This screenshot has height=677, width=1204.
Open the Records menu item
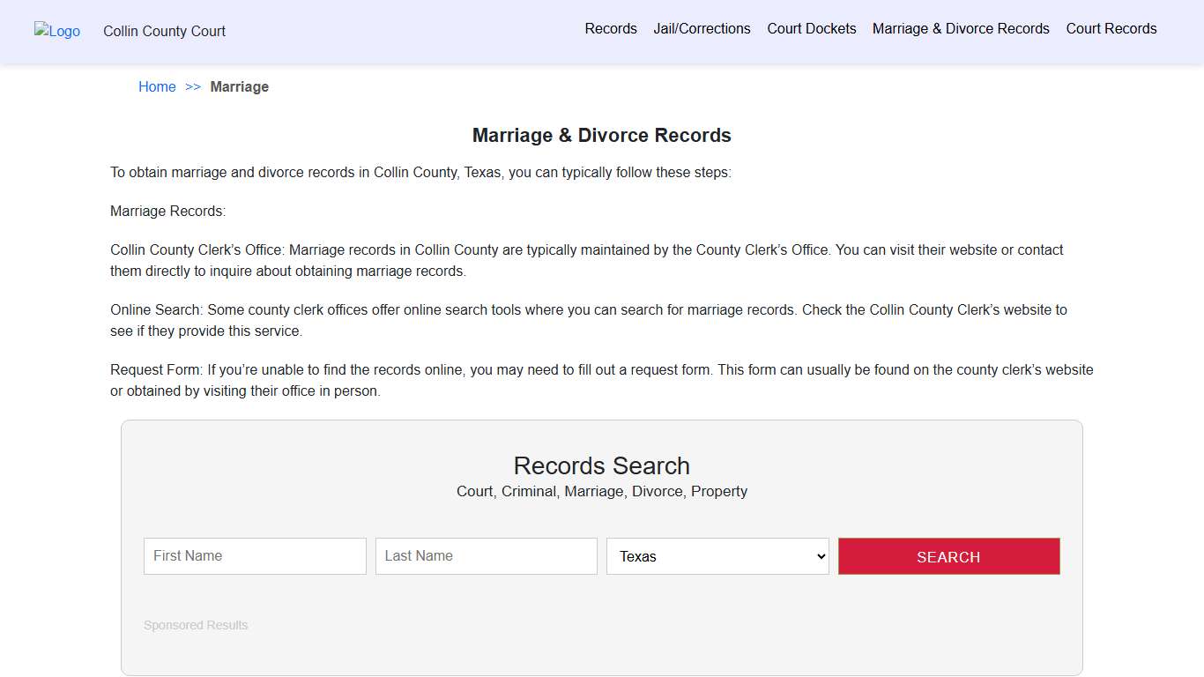611,28
